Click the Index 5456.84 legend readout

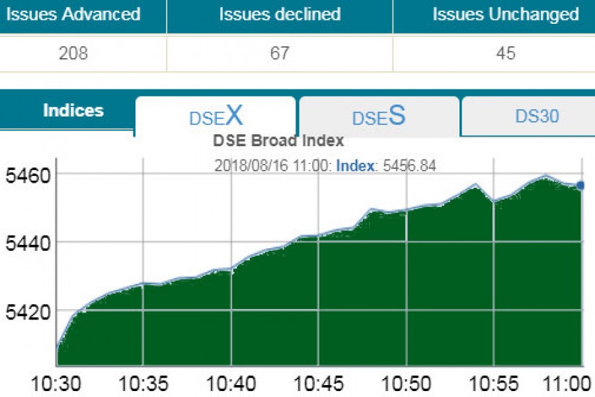386,165
